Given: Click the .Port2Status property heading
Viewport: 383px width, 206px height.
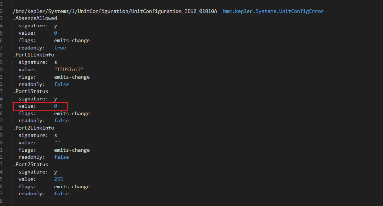Looking at the screenshot, I should point(31,165).
